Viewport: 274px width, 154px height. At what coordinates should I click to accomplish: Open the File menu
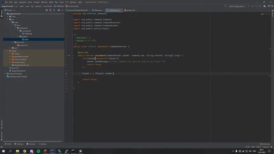(6, 2)
